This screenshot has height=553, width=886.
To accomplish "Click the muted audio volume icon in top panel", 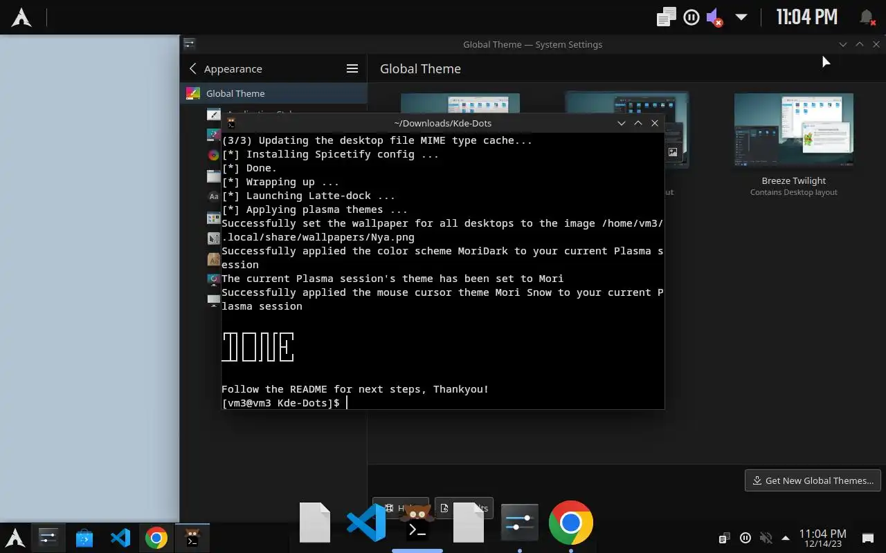I will click(714, 17).
